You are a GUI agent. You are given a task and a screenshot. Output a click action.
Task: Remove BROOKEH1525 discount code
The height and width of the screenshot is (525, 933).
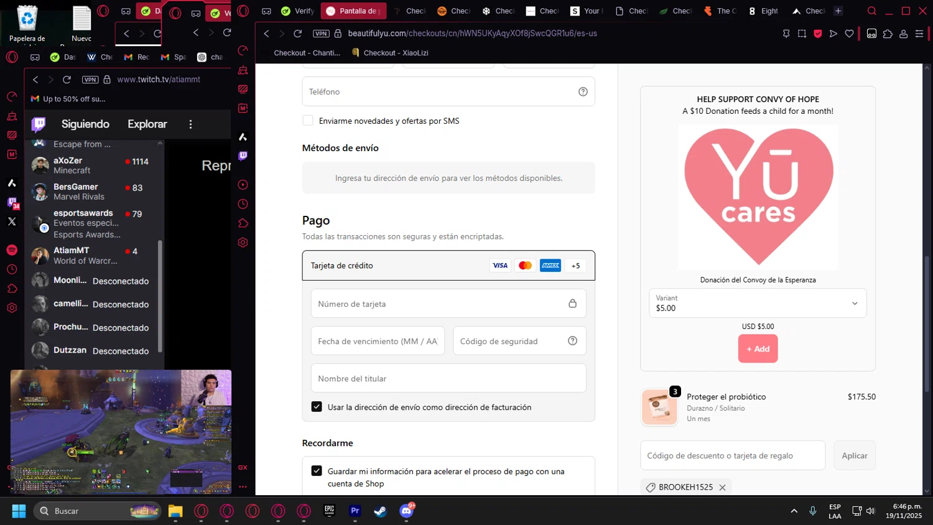coord(722,488)
